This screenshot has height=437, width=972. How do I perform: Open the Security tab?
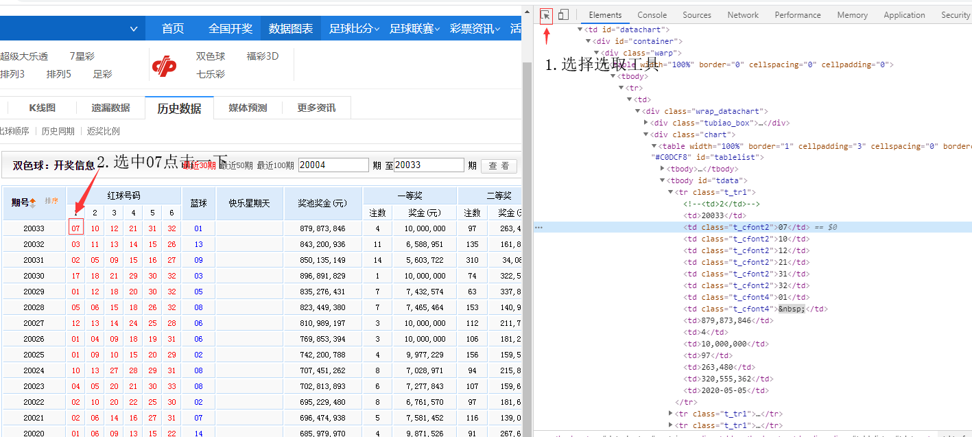955,15
